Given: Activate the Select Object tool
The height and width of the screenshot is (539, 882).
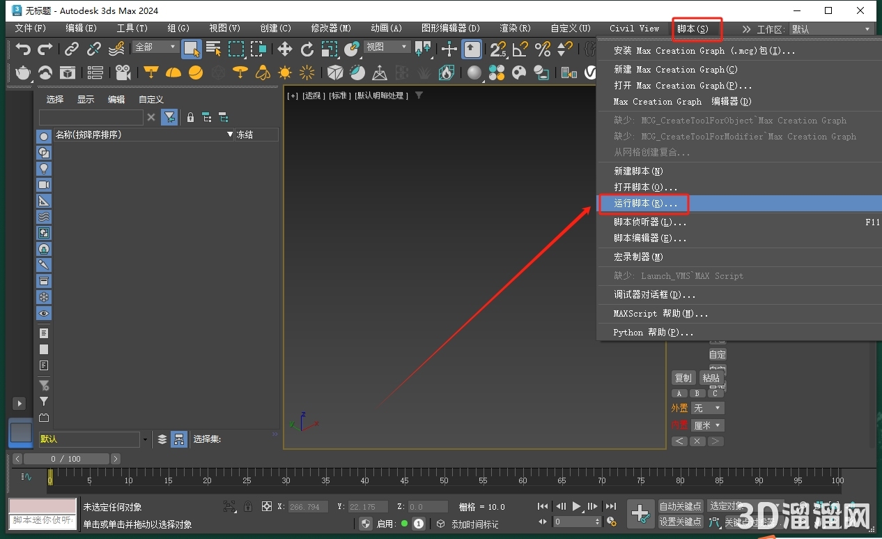Looking at the screenshot, I should [x=192, y=49].
